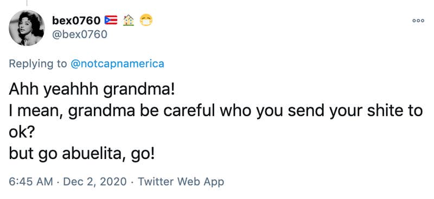434x199 pixels.
Task: Click the 'I mean, grandma be careful' line
Action: (x=216, y=111)
